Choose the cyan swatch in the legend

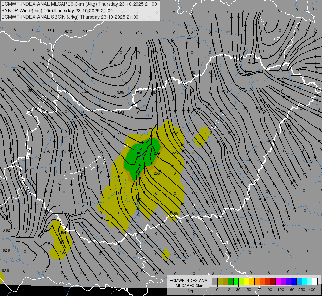point(305,281)
